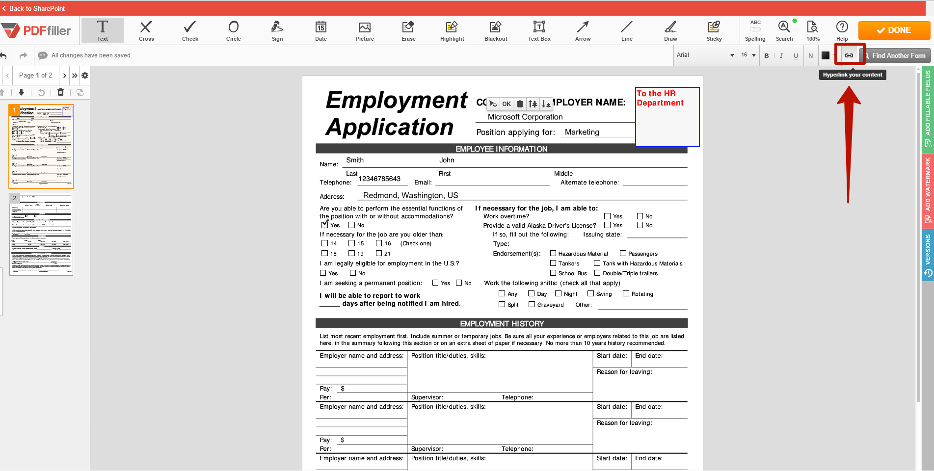The width and height of the screenshot is (934, 471).
Task: Open Add Watermark side tab
Action: pyautogui.click(x=928, y=190)
